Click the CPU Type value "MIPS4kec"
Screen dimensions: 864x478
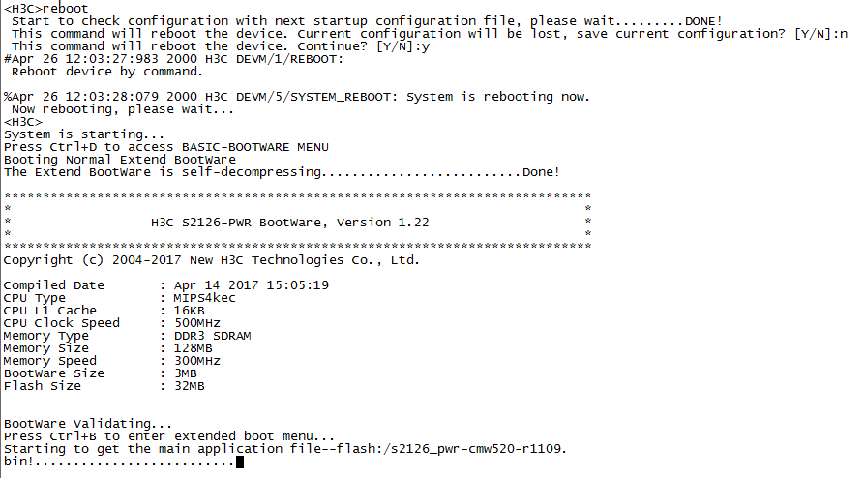coord(190,298)
